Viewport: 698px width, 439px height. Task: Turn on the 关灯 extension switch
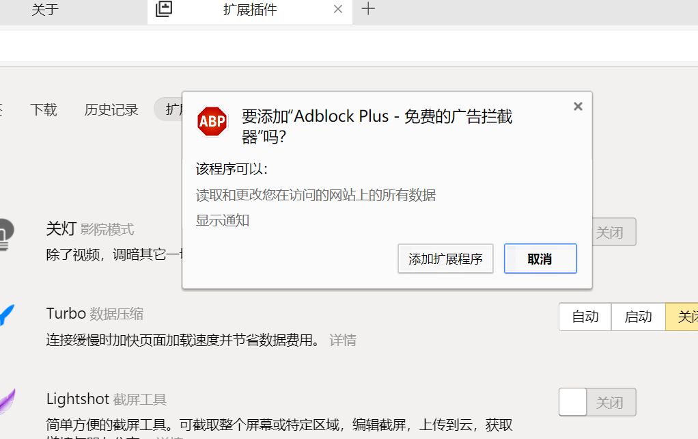click(x=572, y=232)
